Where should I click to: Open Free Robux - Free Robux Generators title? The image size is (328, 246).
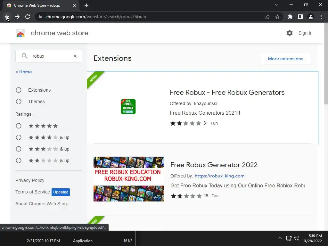pos(227,93)
